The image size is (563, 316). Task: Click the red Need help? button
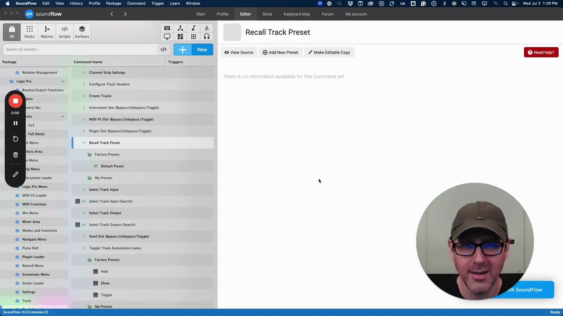click(x=541, y=52)
